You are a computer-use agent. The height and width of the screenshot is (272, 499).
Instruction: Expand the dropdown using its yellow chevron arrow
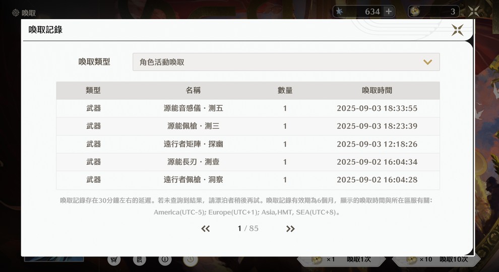coord(427,62)
